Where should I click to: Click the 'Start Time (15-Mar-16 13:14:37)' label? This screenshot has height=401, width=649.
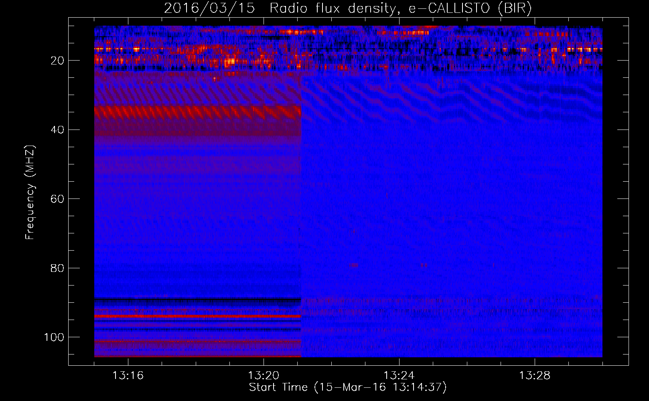tap(348, 387)
